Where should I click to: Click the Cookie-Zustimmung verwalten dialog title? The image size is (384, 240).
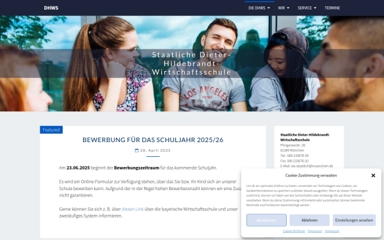click(x=311, y=175)
